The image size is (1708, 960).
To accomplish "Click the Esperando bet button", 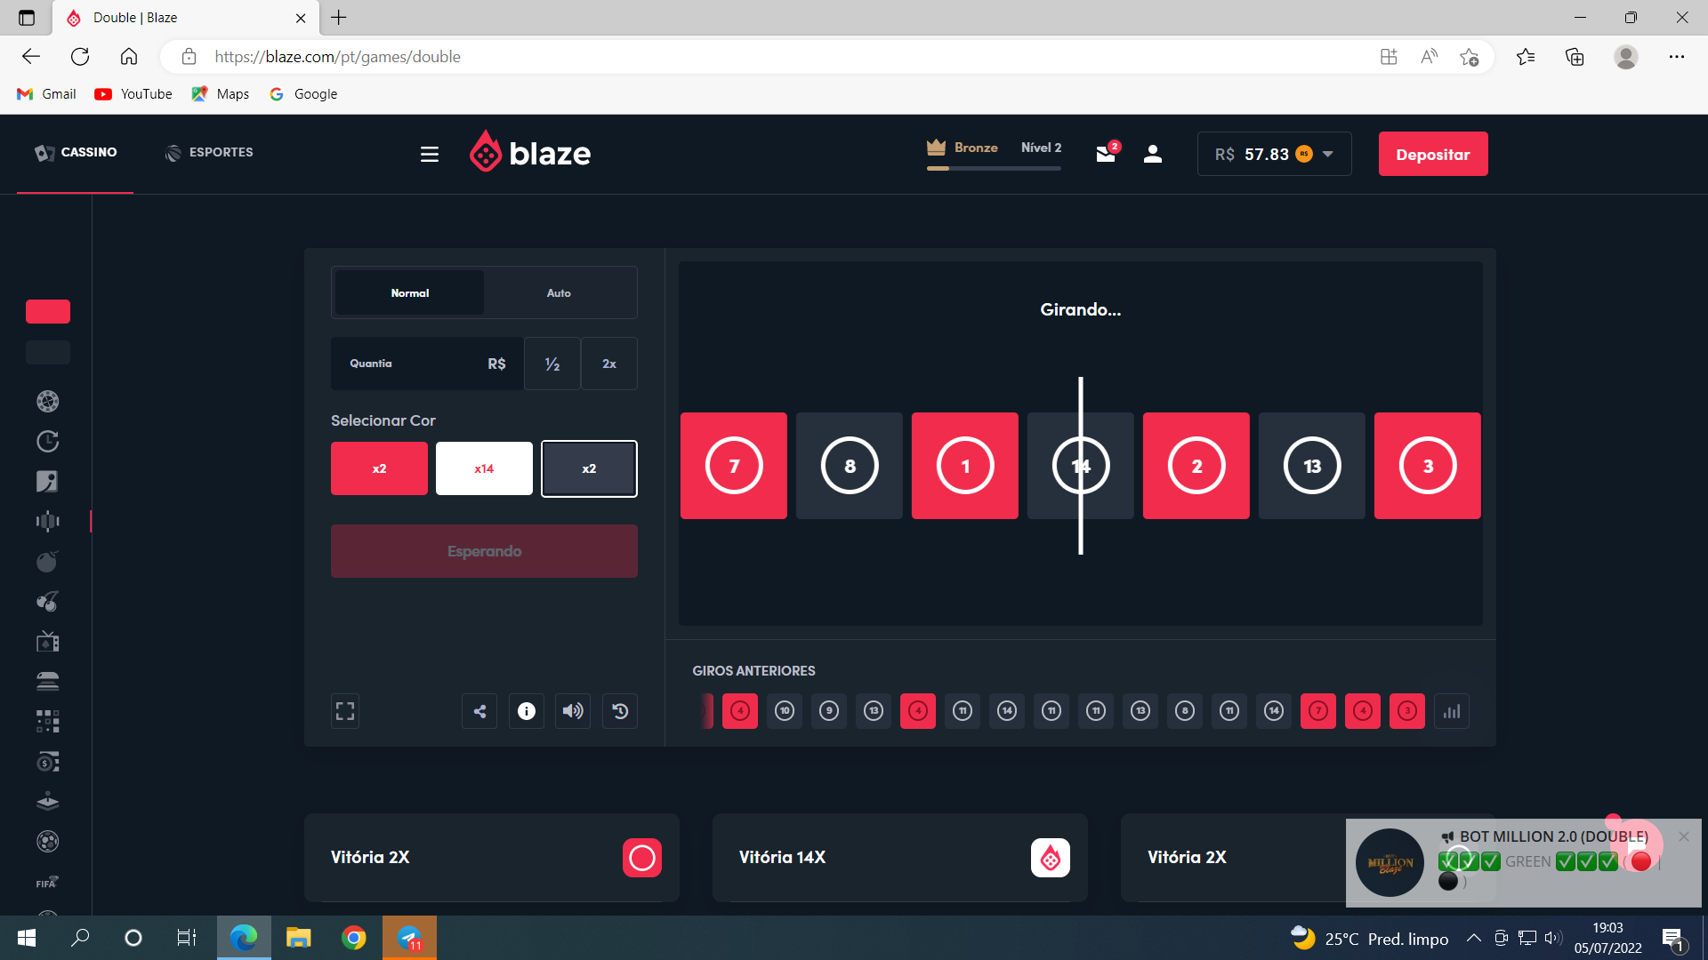I will [484, 551].
